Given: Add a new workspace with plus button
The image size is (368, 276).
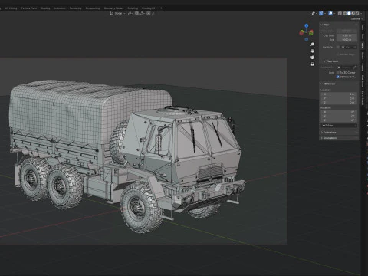Looking at the screenshot, I should coord(161,8).
